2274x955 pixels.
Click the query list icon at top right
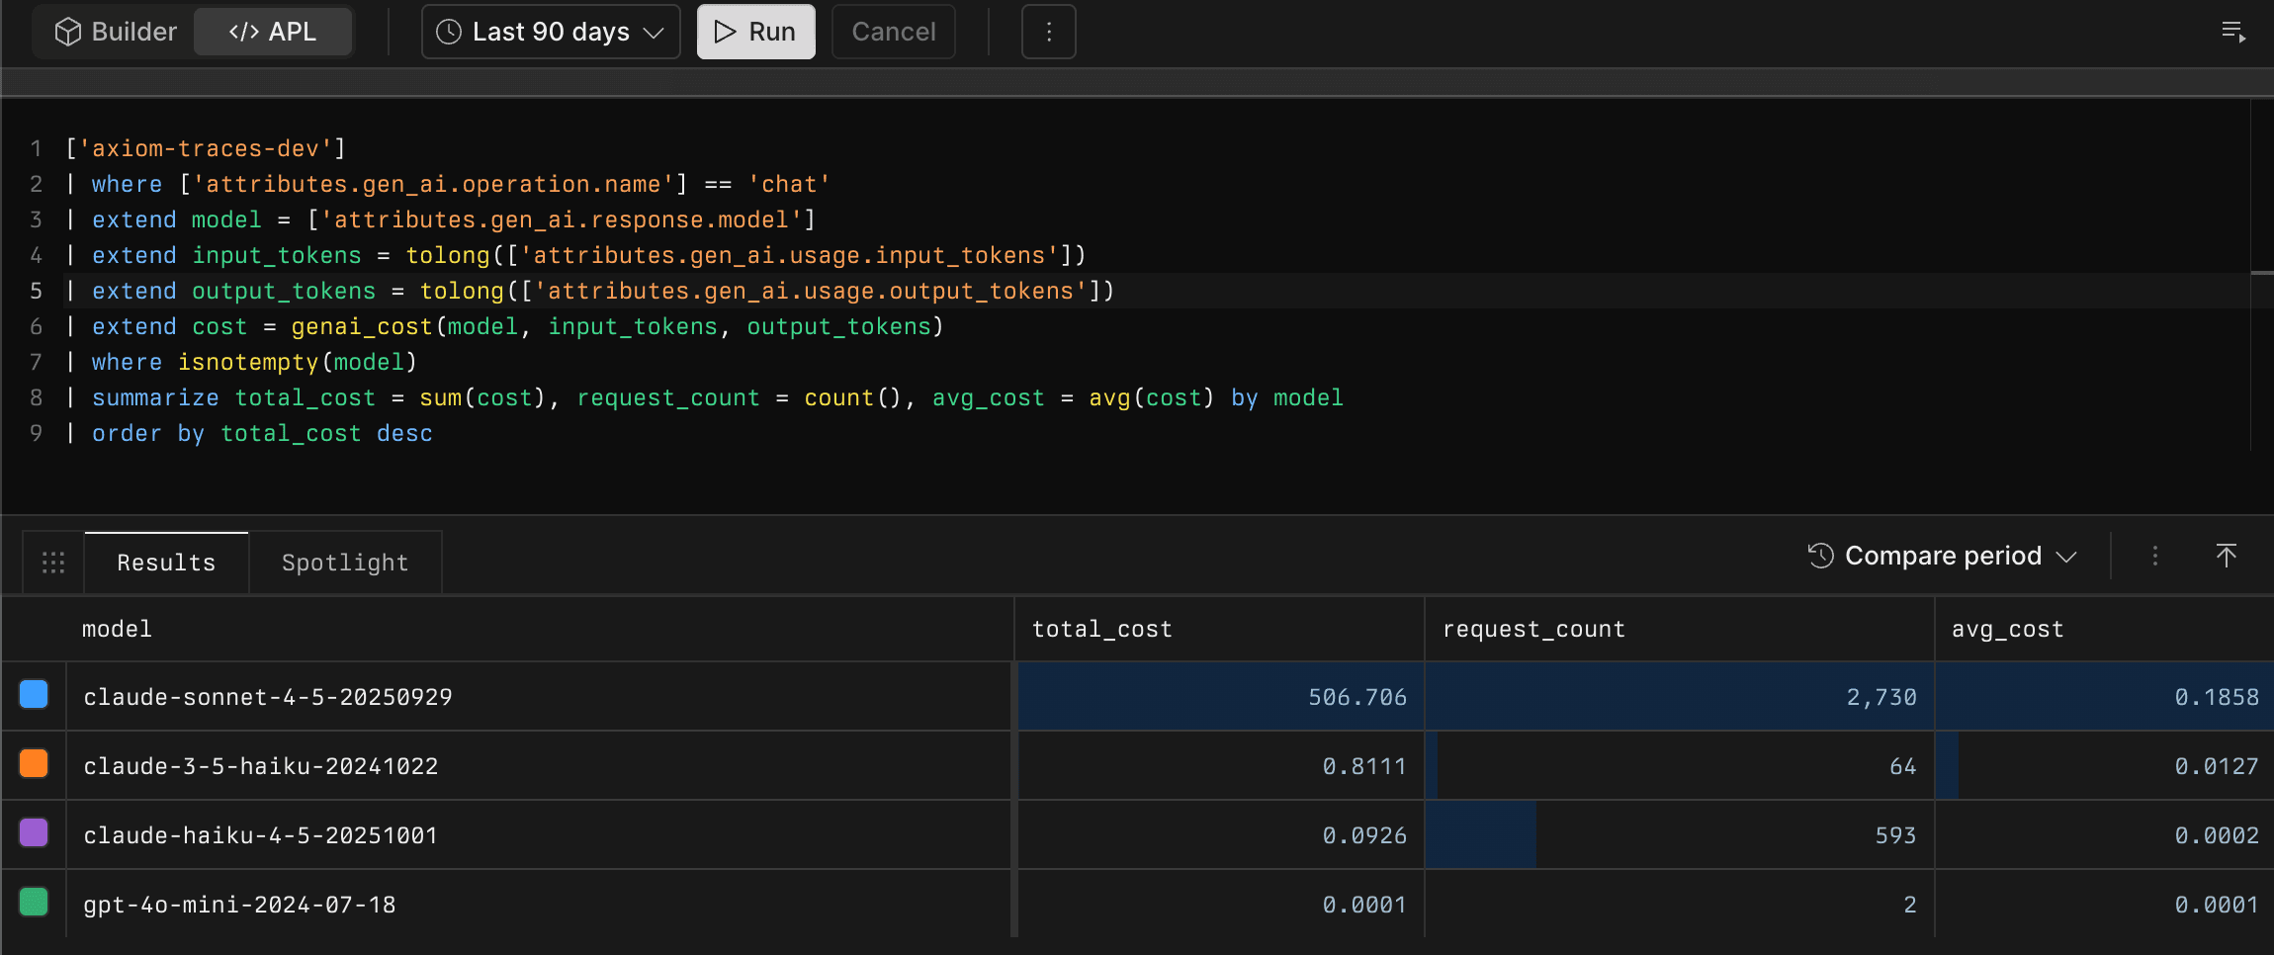coord(2232,33)
